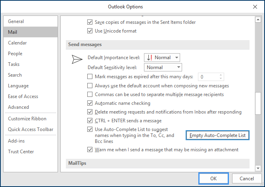Go to the People options
Image resolution: width=265 pixels, height=187 pixels.
[31, 54]
